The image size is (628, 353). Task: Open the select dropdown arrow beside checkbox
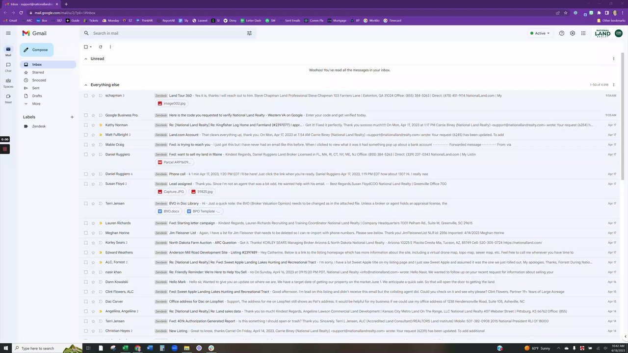[x=91, y=47]
